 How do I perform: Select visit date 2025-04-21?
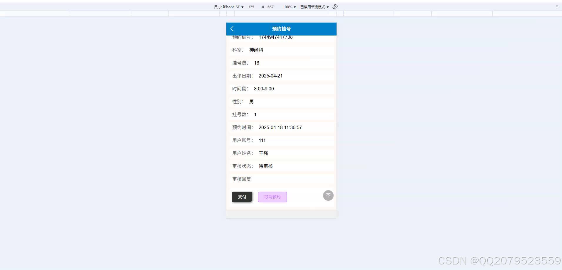click(270, 76)
